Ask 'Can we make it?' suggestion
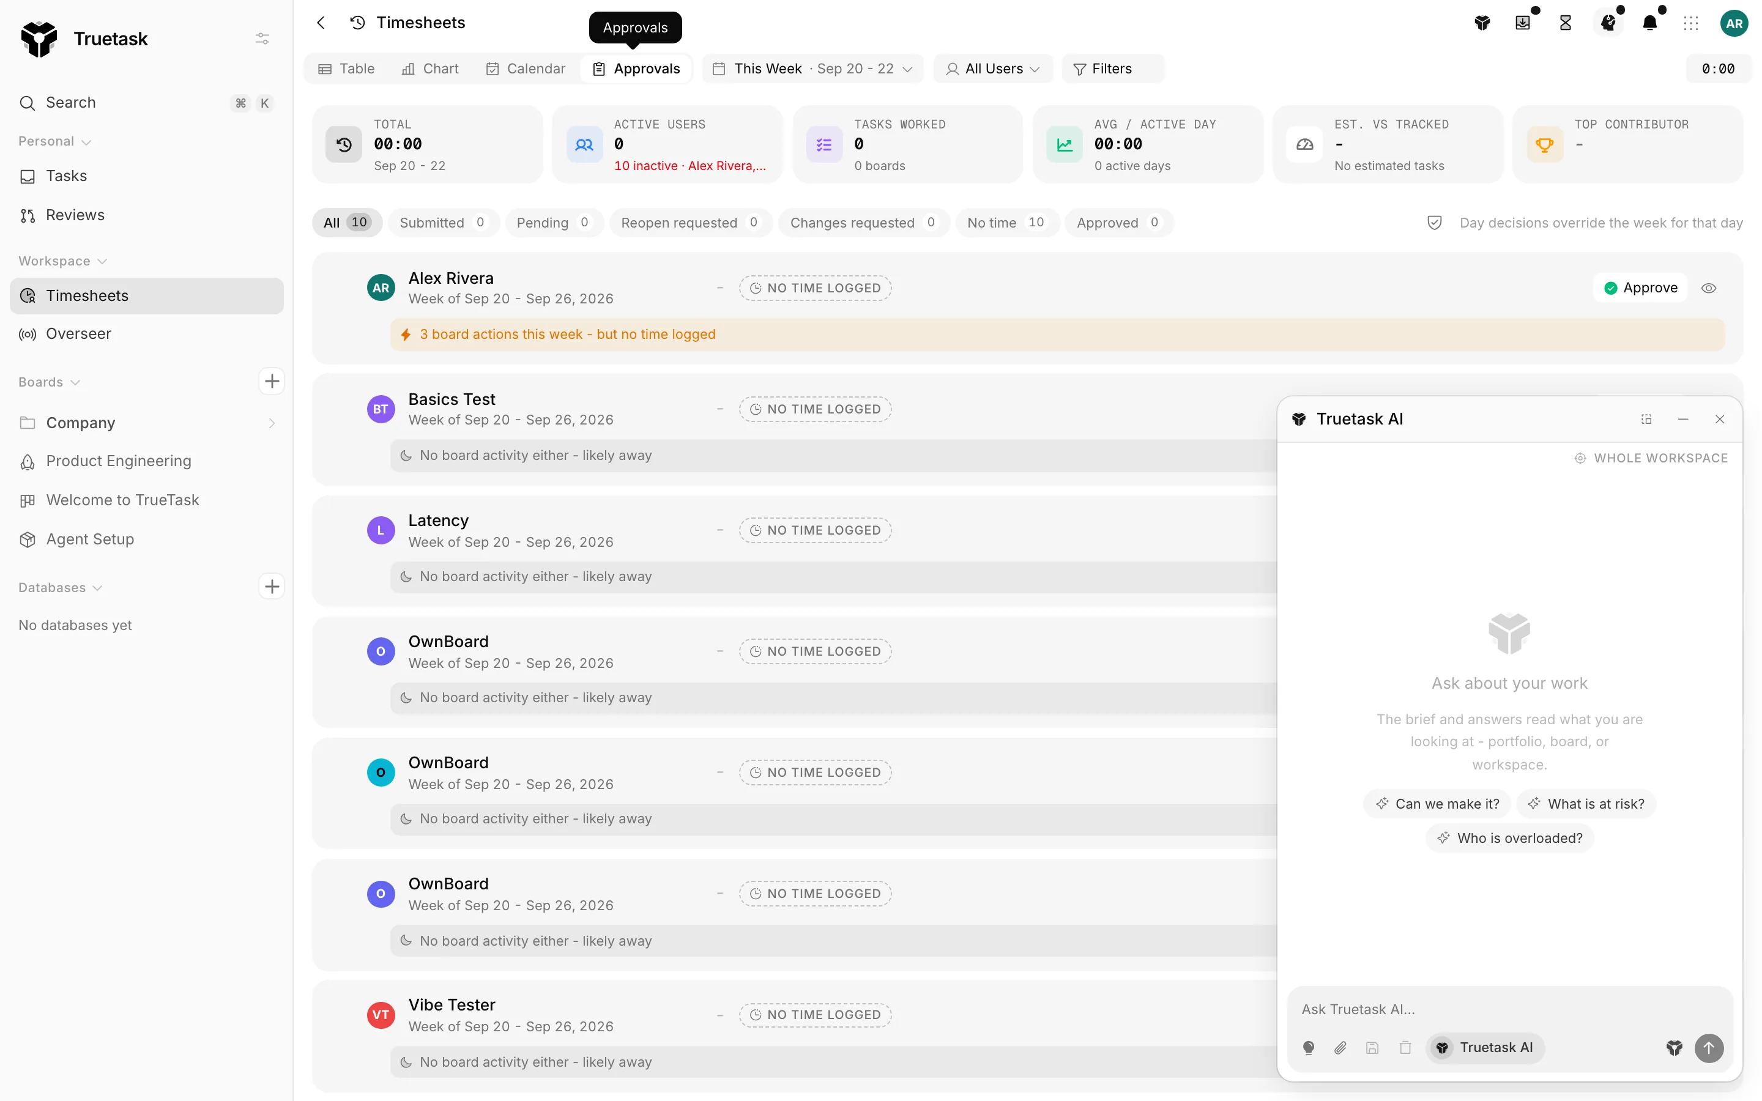This screenshot has height=1101, width=1762. pos(1437,804)
